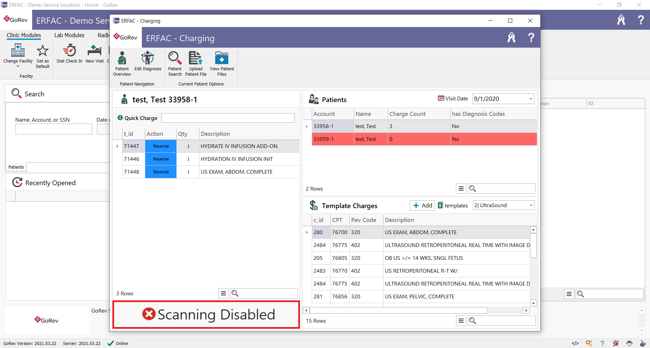Click the Edit Diagnosis icon
The width and height of the screenshot is (650, 348).
tap(148, 58)
